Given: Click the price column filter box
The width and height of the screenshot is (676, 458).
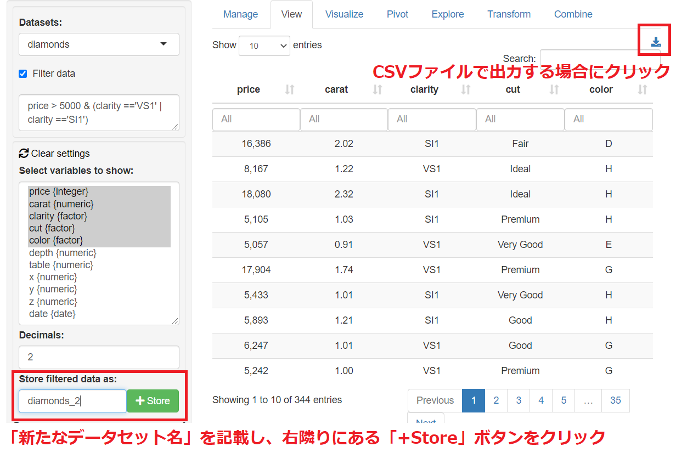Looking at the screenshot, I should pos(256,119).
